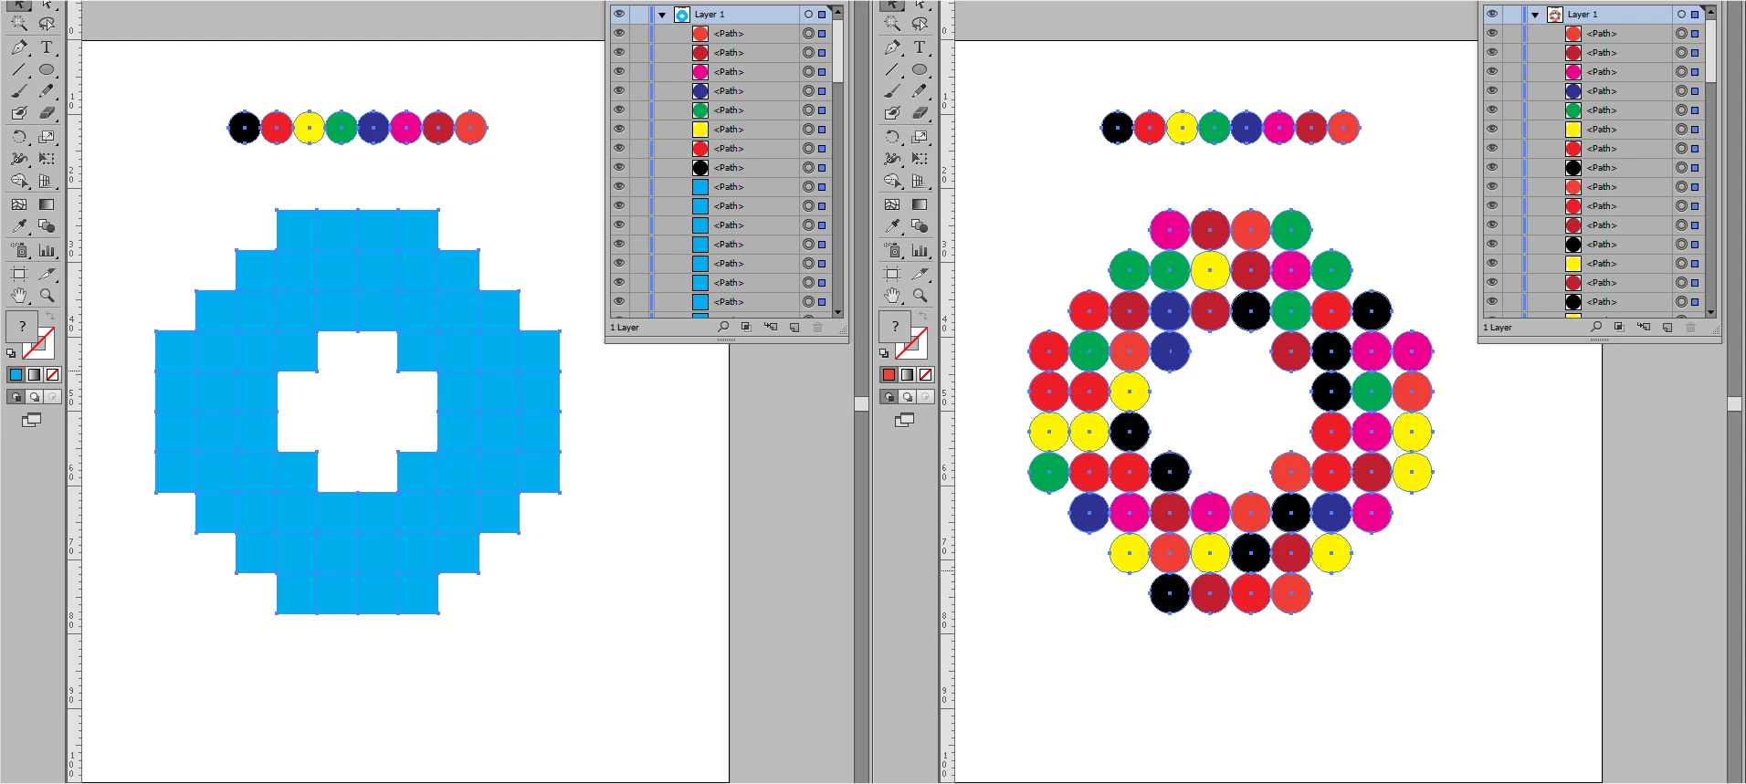Screen dimensions: 1746x784
Task: Pick the Zoom tool in right window
Action: 920,296
